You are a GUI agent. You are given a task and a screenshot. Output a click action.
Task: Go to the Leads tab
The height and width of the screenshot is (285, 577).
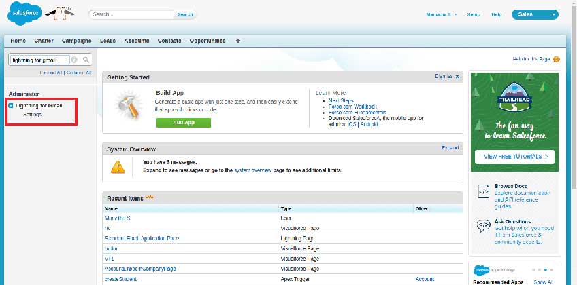pyautogui.click(x=108, y=41)
